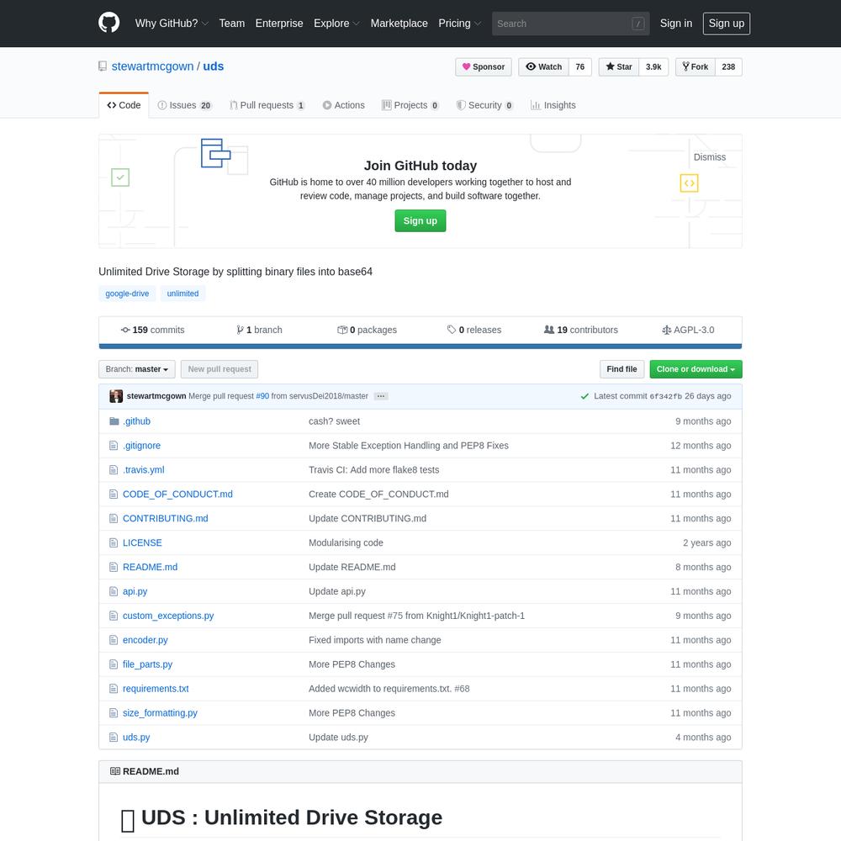Viewport: 841px width, 841px height.
Task: Click Sign up in the header
Action: click(727, 24)
